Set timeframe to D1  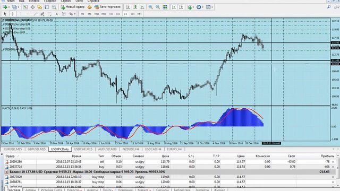pyautogui.click(x=125, y=14)
